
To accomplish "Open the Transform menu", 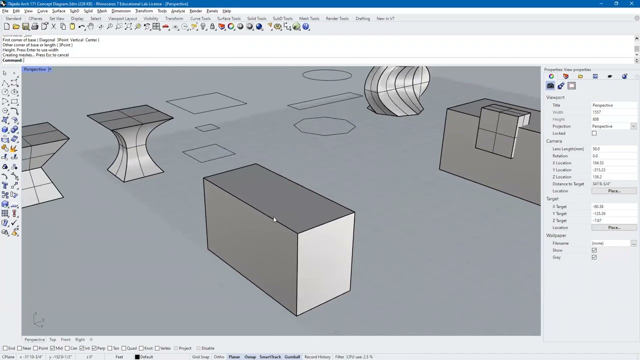I will pyautogui.click(x=144, y=11).
